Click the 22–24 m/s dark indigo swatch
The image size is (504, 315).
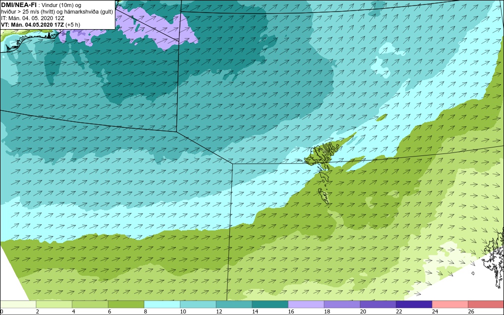tap(414, 304)
